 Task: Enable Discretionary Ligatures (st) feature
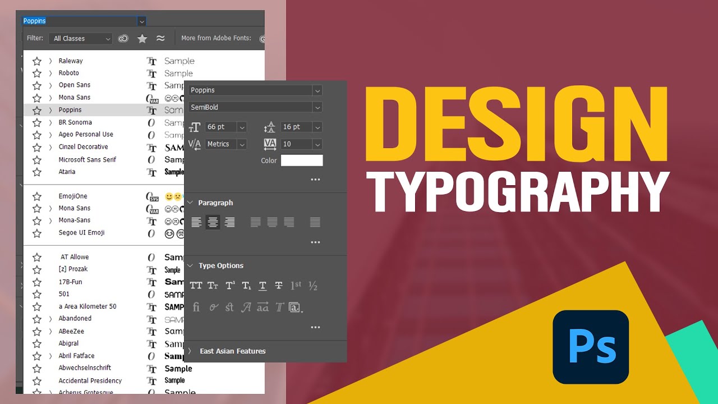click(x=229, y=307)
